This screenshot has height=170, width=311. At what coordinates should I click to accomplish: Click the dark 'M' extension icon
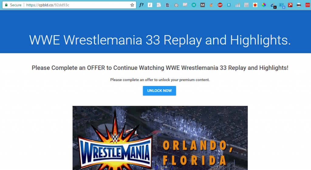click(x=203, y=5)
